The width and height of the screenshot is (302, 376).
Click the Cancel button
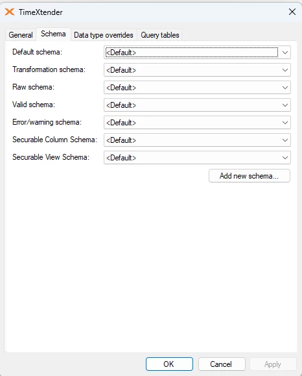click(x=222, y=364)
